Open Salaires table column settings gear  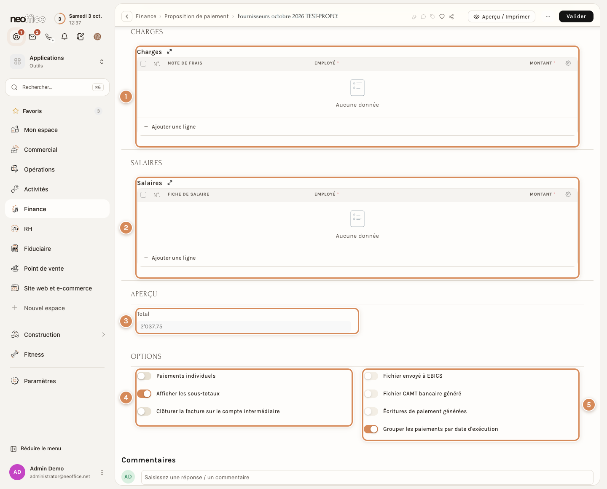point(568,194)
